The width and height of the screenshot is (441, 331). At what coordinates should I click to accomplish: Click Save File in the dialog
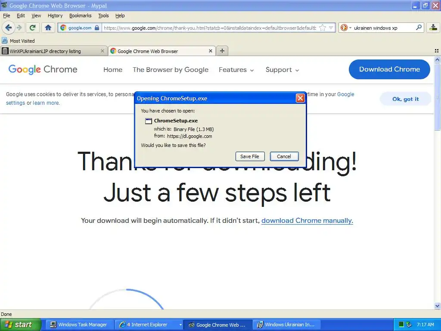coord(250,156)
